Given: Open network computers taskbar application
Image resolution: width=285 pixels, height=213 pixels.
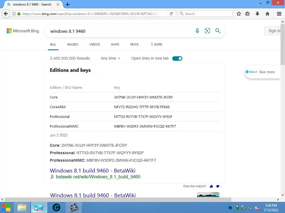Looking at the screenshot, I should point(74,207).
